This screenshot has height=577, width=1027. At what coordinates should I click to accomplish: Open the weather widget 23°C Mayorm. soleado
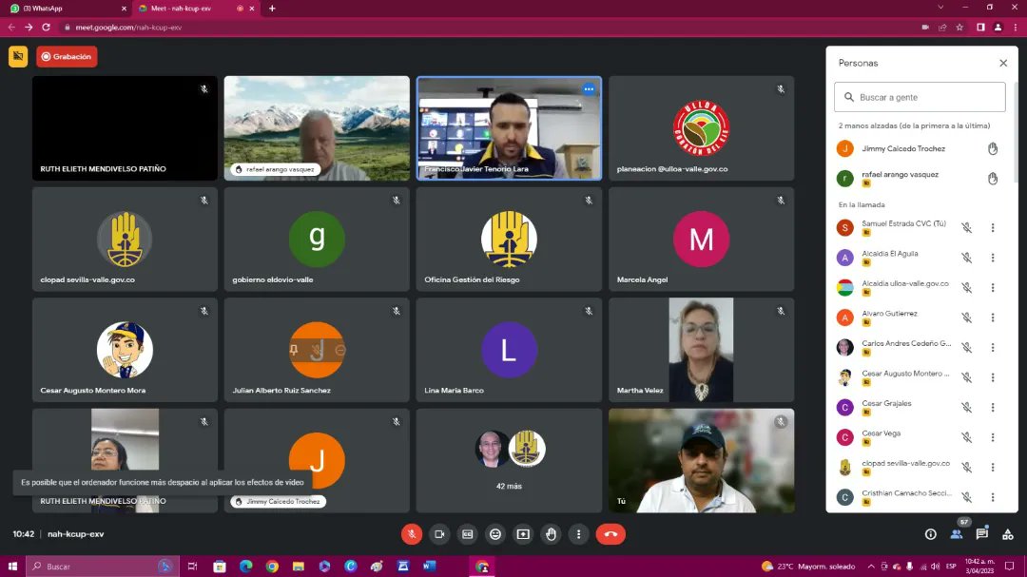808,566
